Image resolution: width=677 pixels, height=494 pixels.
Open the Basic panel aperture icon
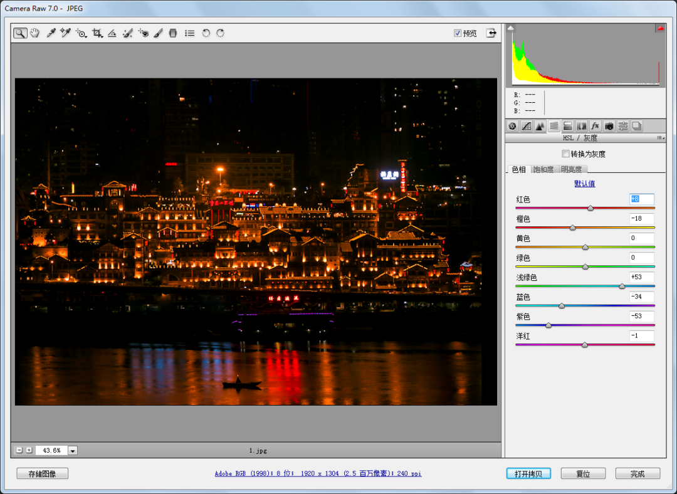coord(512,126)
